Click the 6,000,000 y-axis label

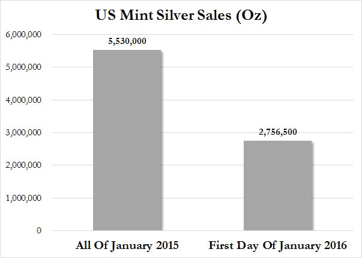pos(24,35)
